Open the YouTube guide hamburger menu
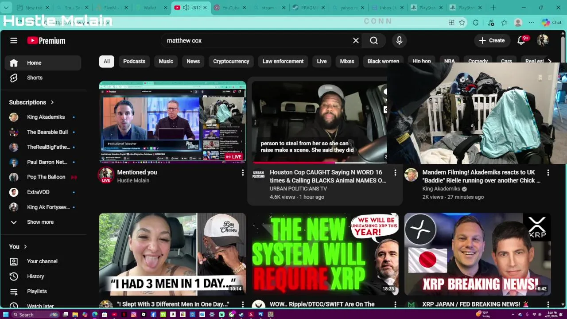Image resolution: width=567 pixels, height=319 pixels. (14, 40)
